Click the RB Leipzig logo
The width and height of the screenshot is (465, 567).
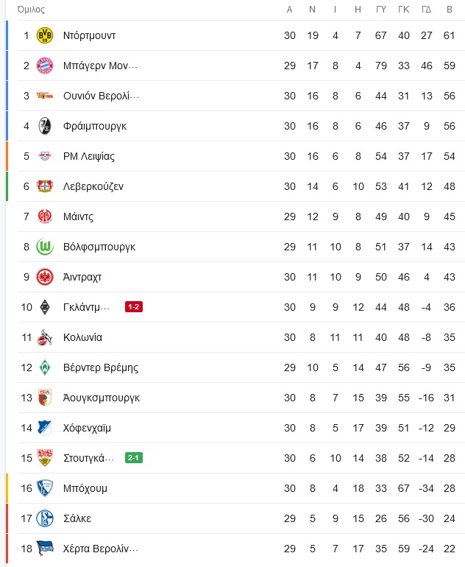45,156
